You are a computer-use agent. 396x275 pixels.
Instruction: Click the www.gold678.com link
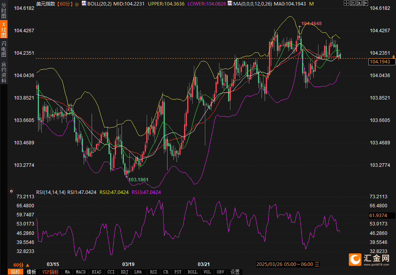pyautogui.click(x=376, y=265)
